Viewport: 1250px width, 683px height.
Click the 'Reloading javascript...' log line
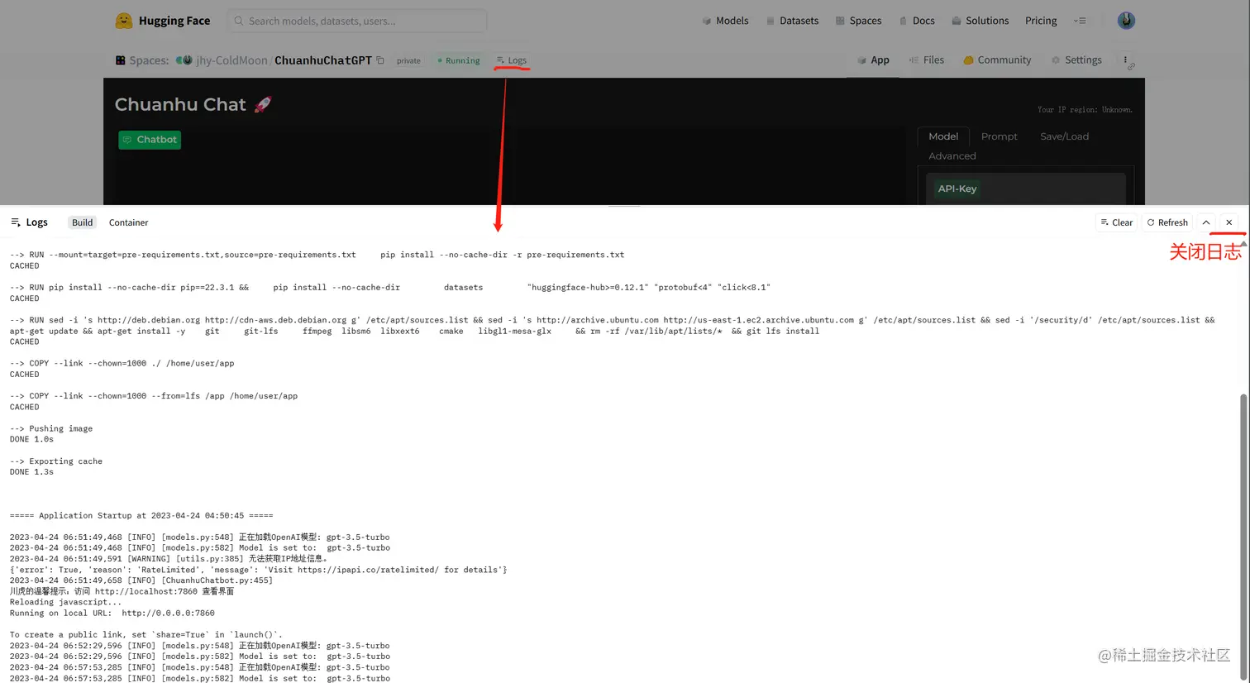coord(65,602)
